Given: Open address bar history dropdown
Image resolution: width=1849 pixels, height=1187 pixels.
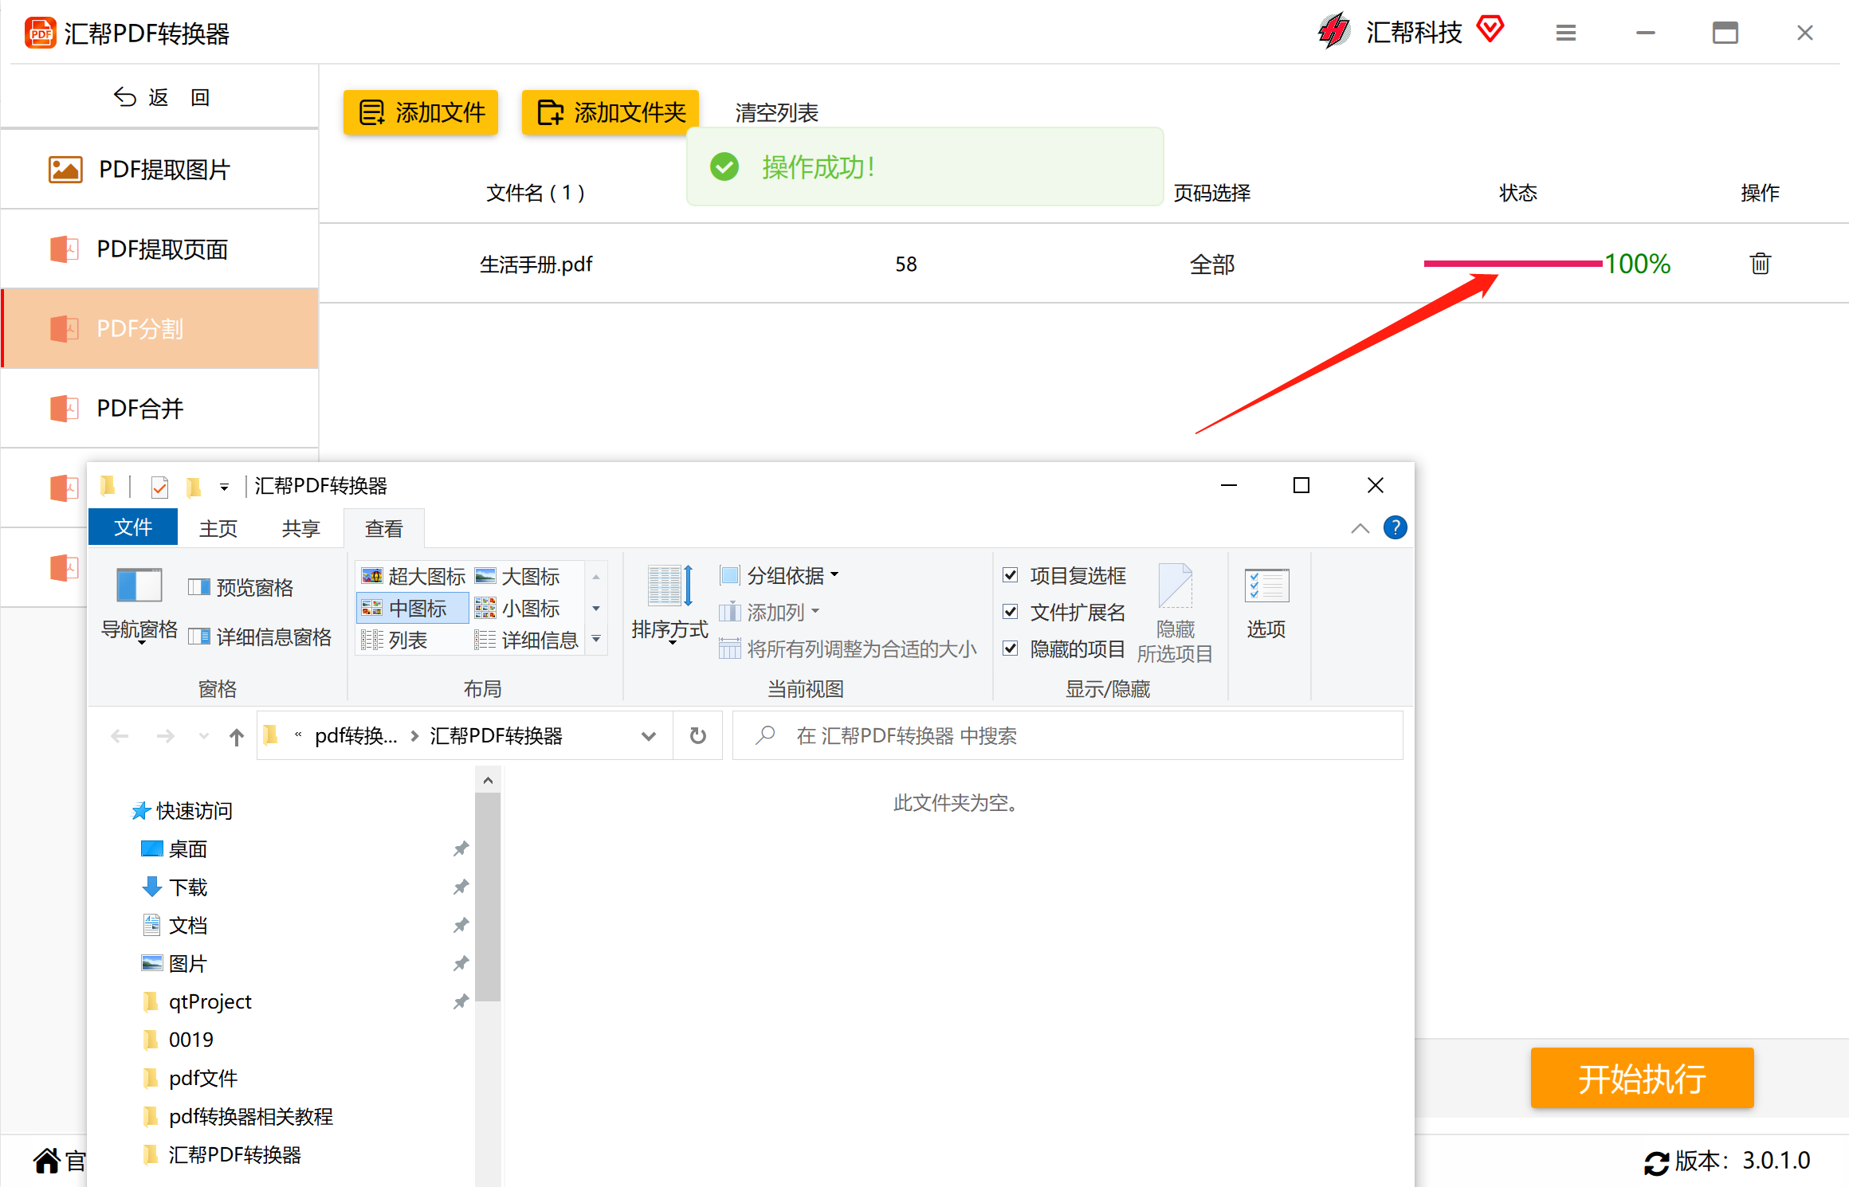Looking at the screenshot, I should coord(649,736).
